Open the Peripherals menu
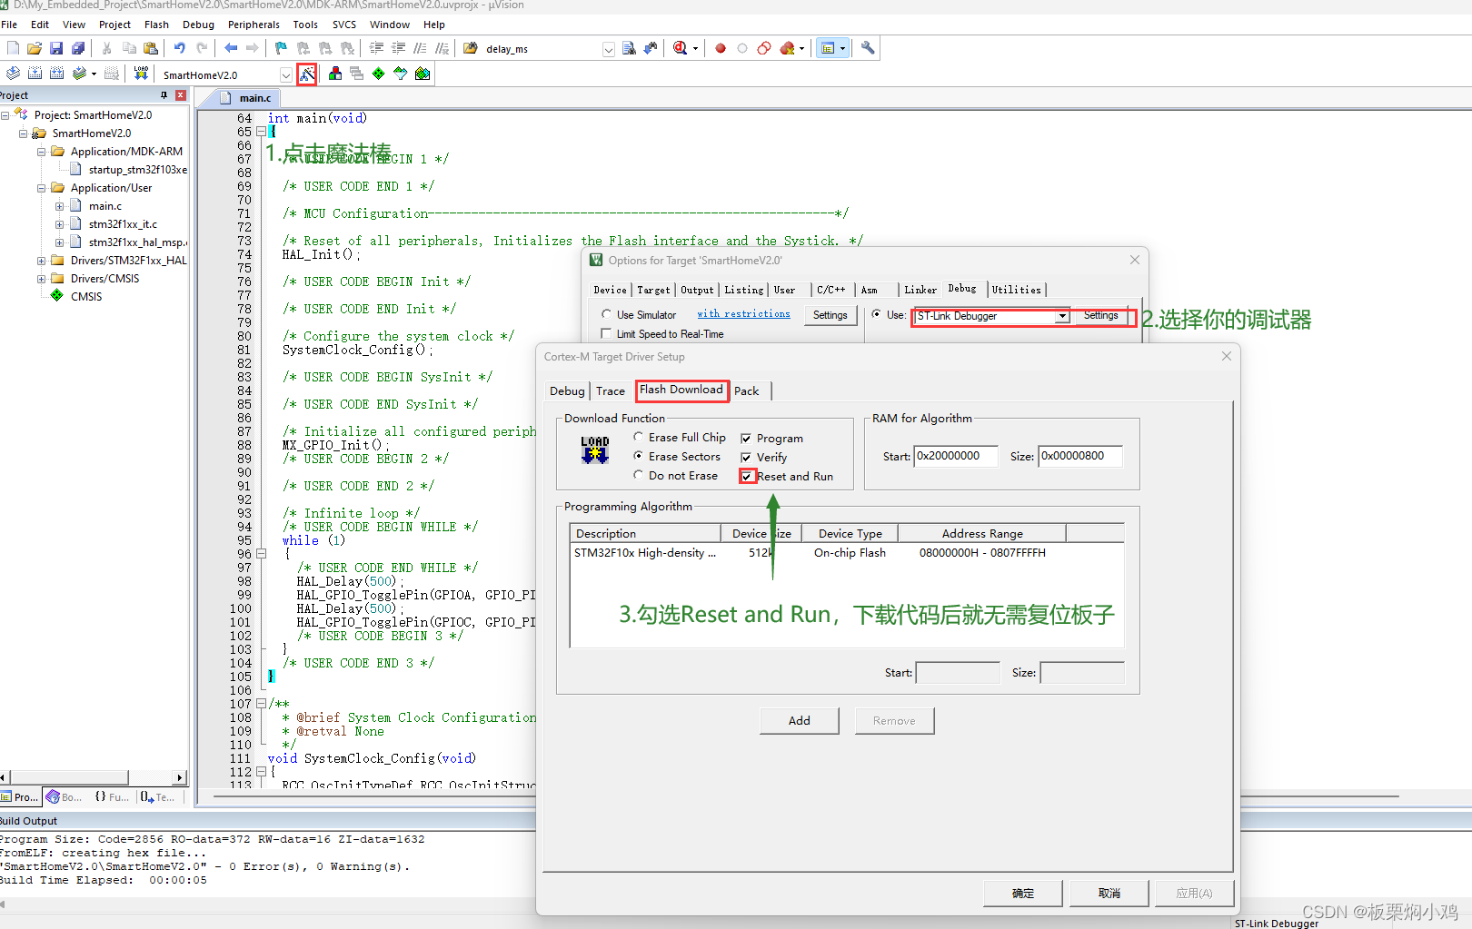Image resolution: width=1472 pixels, height=929 pixels. [254, 25]
